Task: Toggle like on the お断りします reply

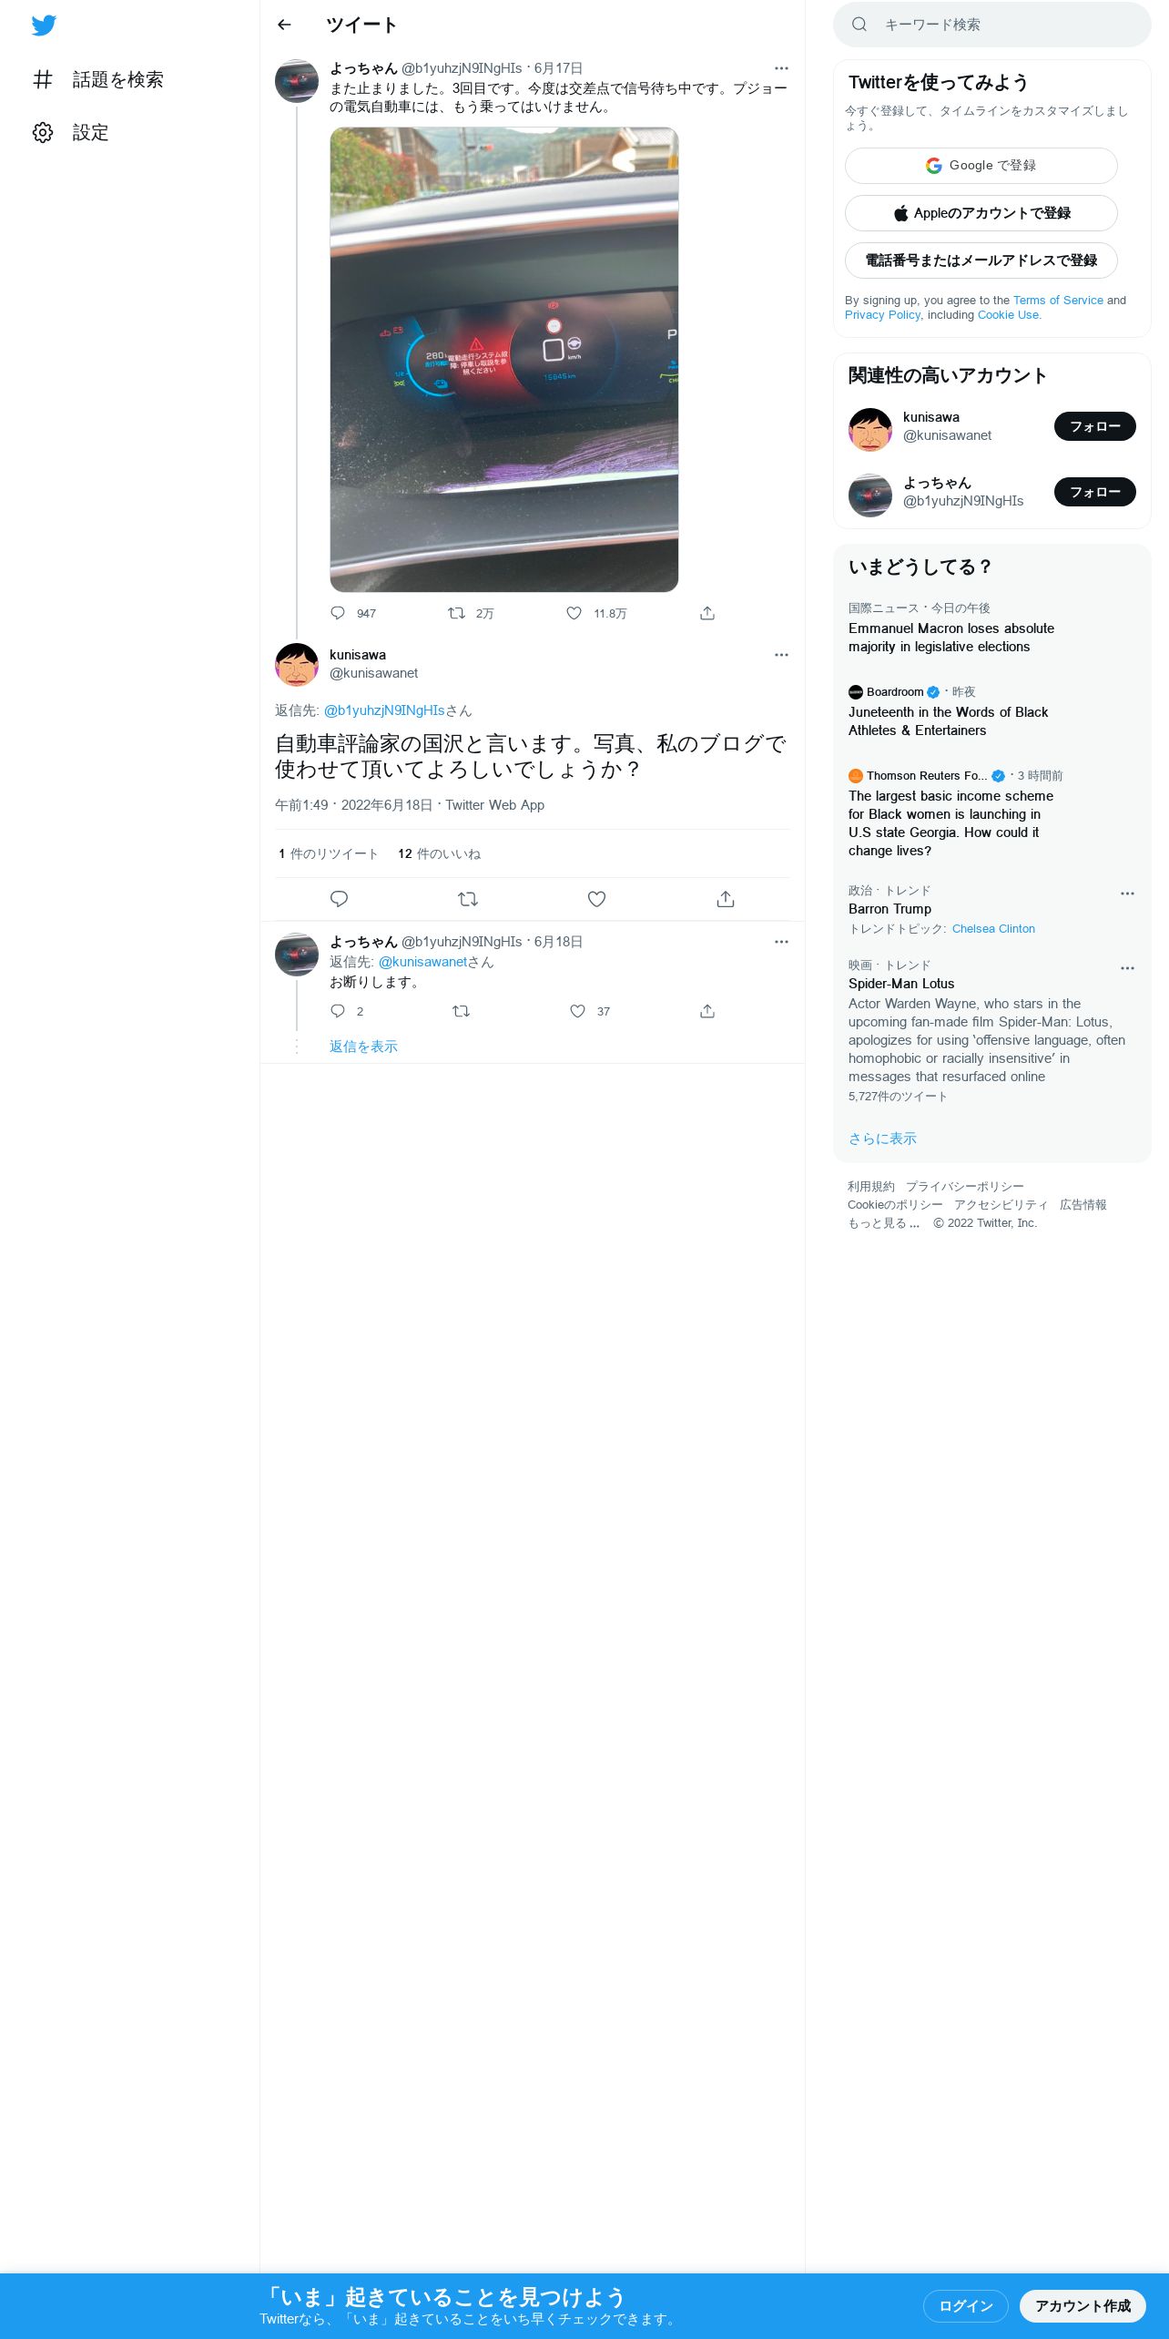Action: 577,1011
